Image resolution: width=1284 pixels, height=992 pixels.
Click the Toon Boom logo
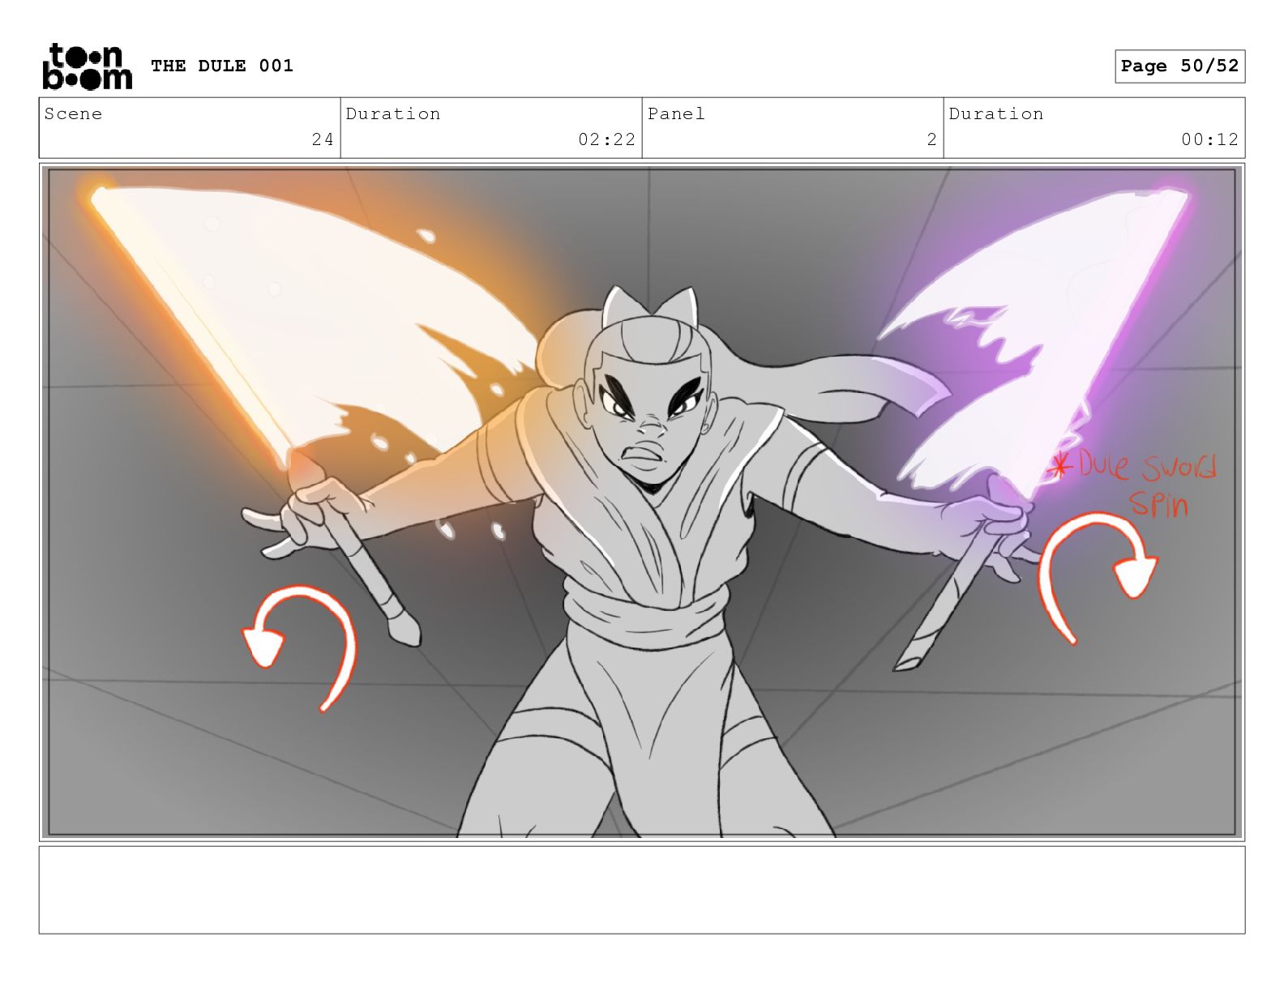pyautogui.click(x=87, y=66)
